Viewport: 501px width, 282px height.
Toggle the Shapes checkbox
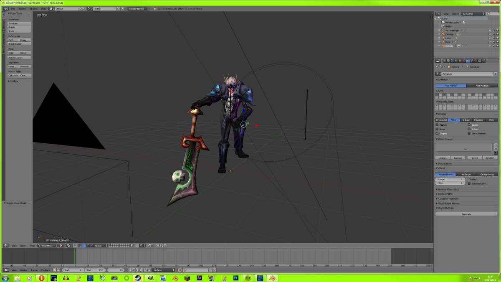tap(437, 134)
